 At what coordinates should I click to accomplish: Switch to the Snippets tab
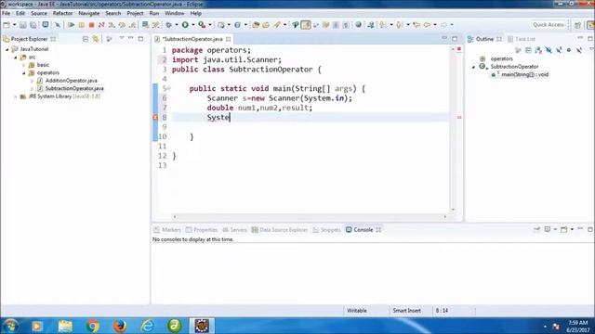click(x=326, y=230)
